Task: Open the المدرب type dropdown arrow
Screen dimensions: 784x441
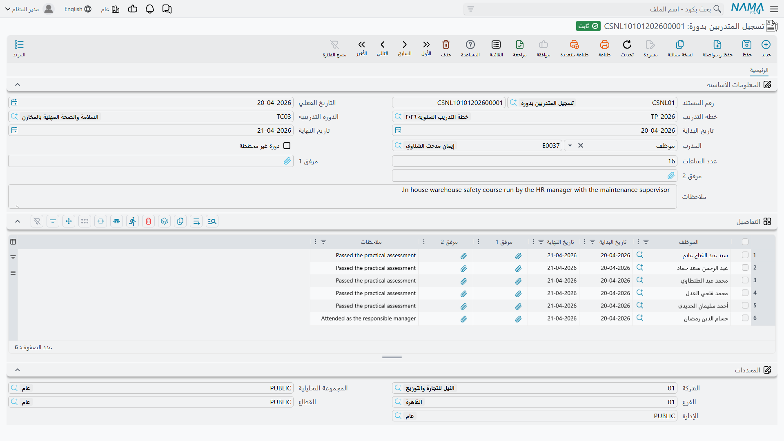Action: pos(570,146)
